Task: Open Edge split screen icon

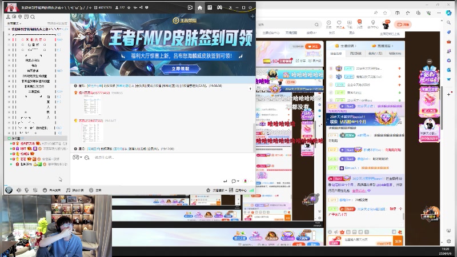Action: click(397, 13)
